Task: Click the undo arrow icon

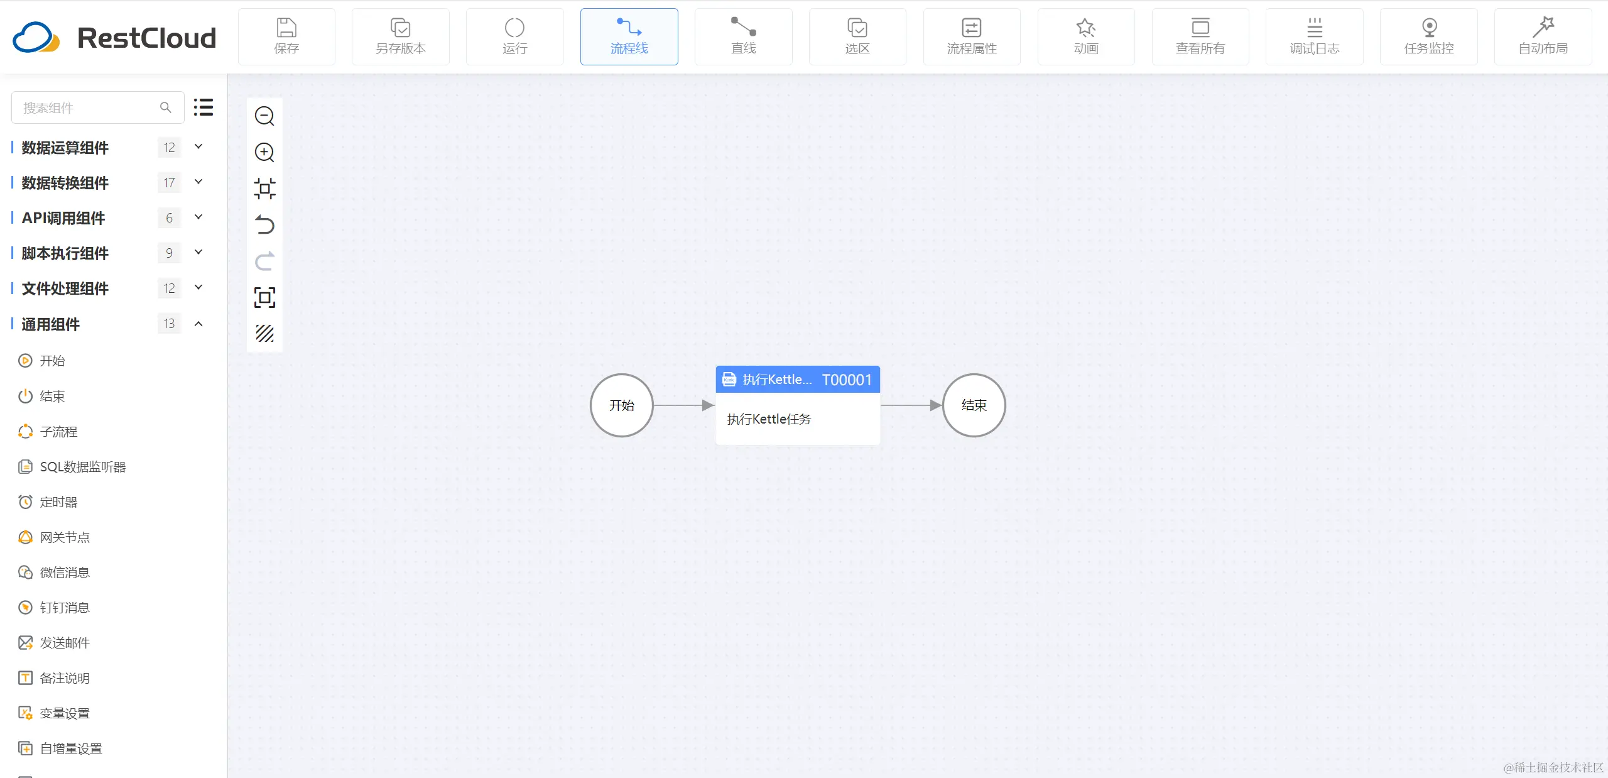Action: pos(264,225)
